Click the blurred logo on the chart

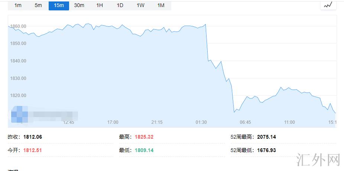tap(44, 114)
